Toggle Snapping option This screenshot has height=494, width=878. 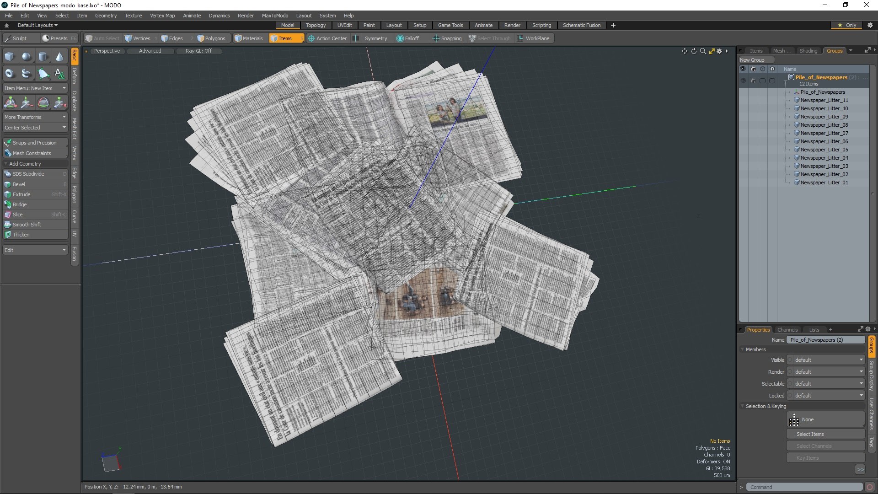pos(447,38)
